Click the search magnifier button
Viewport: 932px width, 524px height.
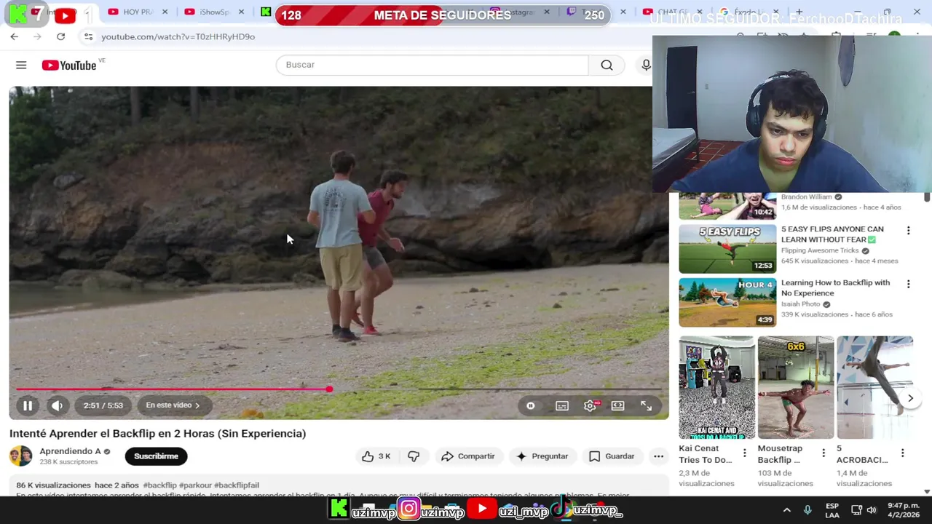[607, 65]
